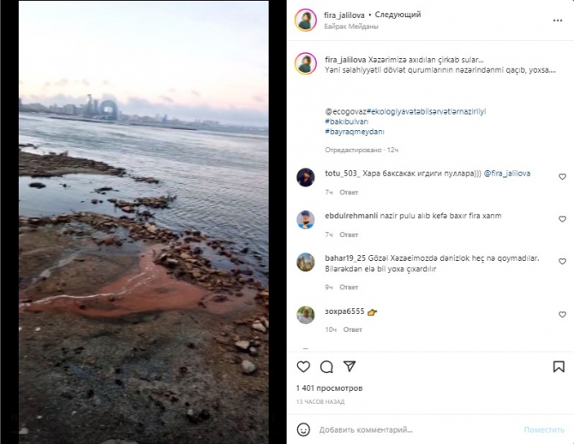Follow the user via Следующий

click(398, 15)
